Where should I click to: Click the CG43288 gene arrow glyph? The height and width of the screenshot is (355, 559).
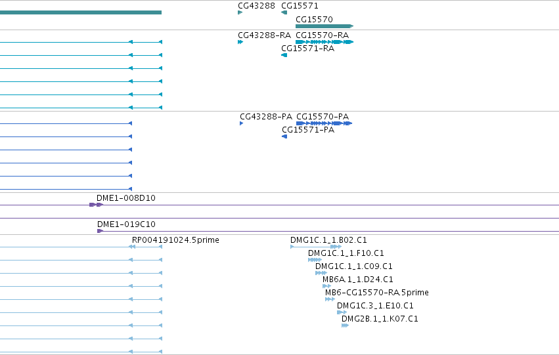tap(240, 12)
